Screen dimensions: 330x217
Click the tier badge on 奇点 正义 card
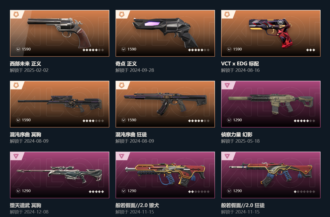click(x=122, y=14)
